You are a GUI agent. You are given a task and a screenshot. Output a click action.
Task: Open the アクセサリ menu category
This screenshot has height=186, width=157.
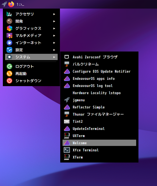[x=31, y=14]
